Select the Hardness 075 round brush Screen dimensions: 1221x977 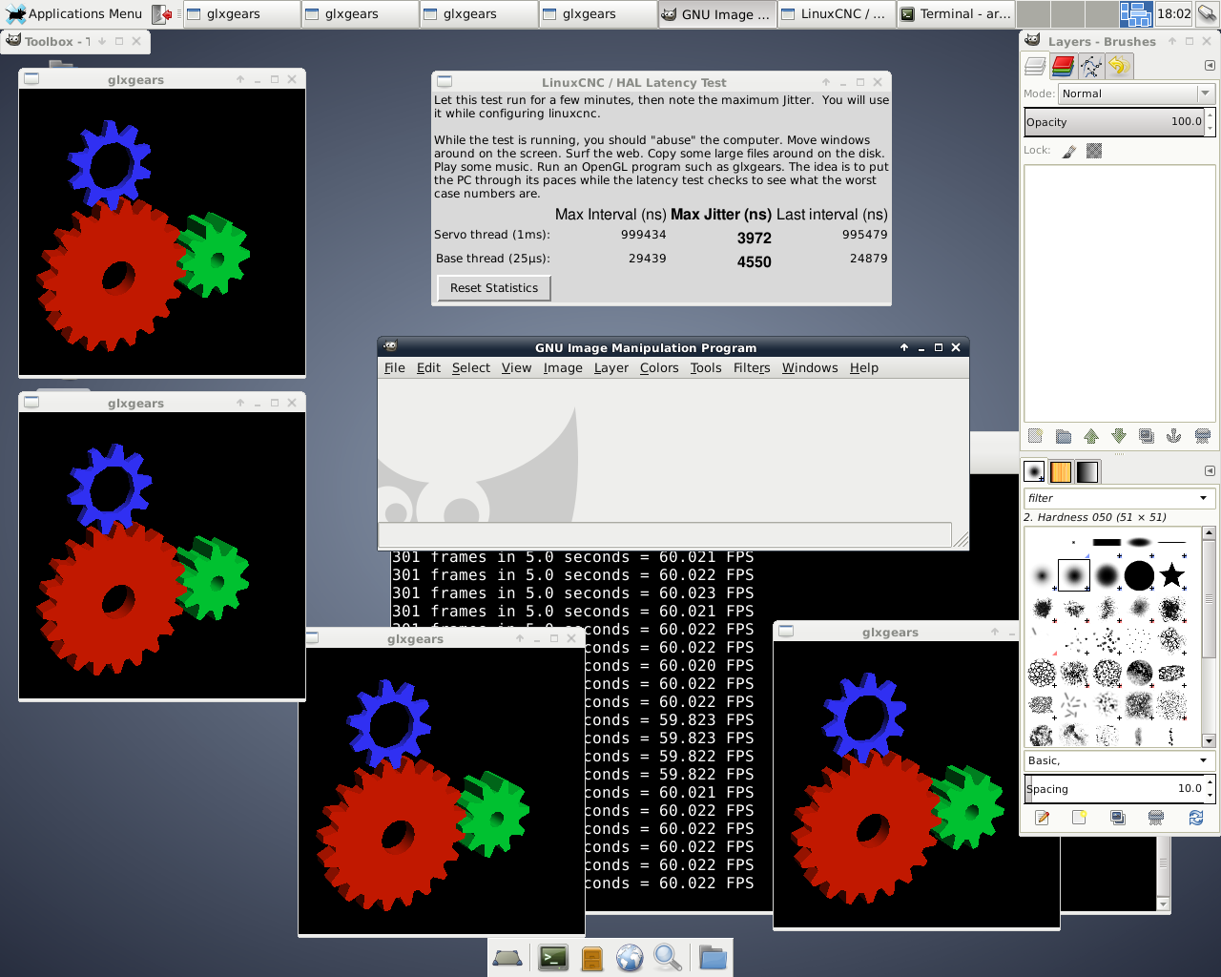1107,575
